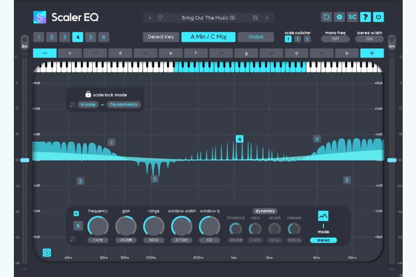Click the band solo S button
Viewport: 416px width, 277px height.
point(78,226)
